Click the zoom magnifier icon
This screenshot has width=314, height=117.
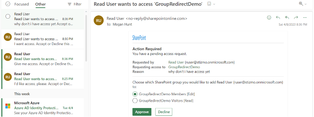click(x=301, y=4)
